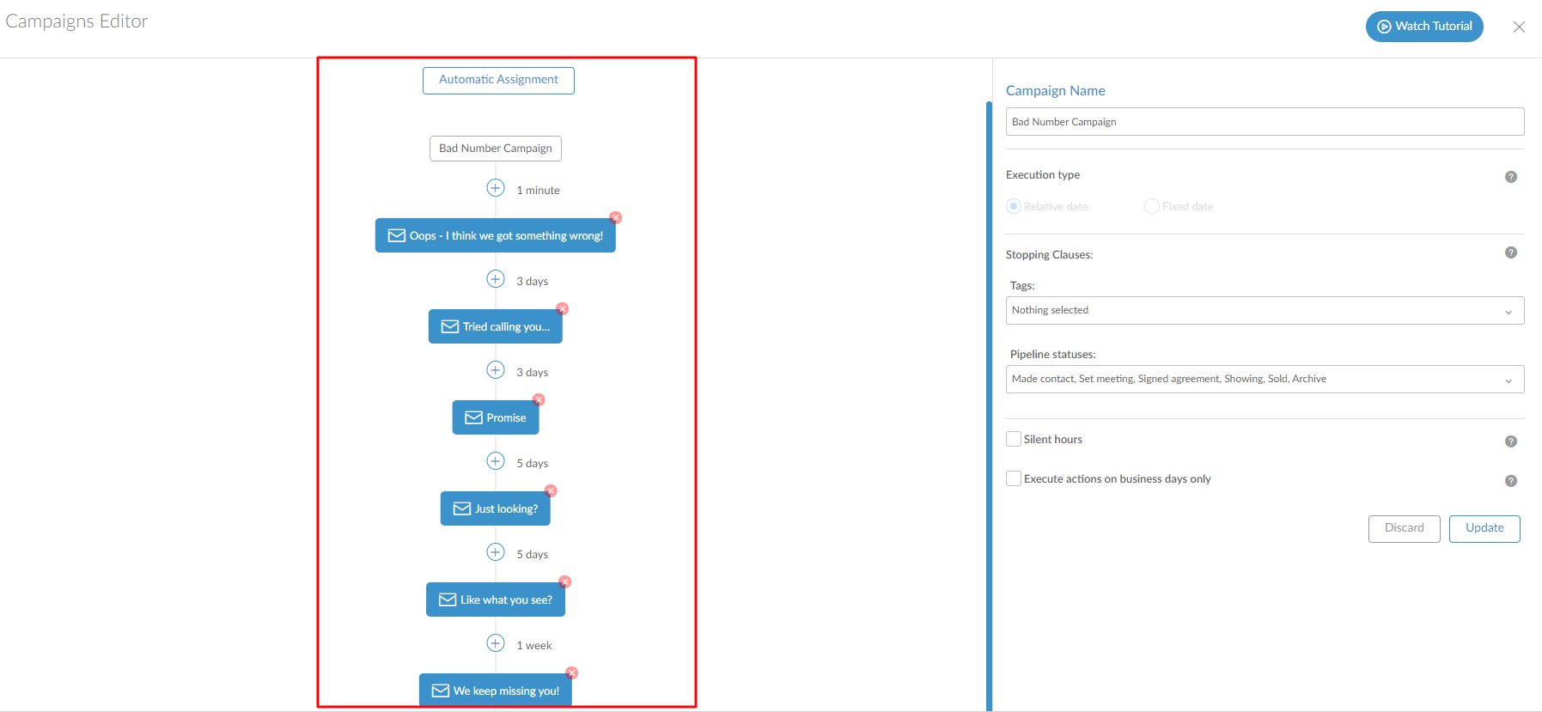
Task: Show help for Silent hours
Action: 1511,441
